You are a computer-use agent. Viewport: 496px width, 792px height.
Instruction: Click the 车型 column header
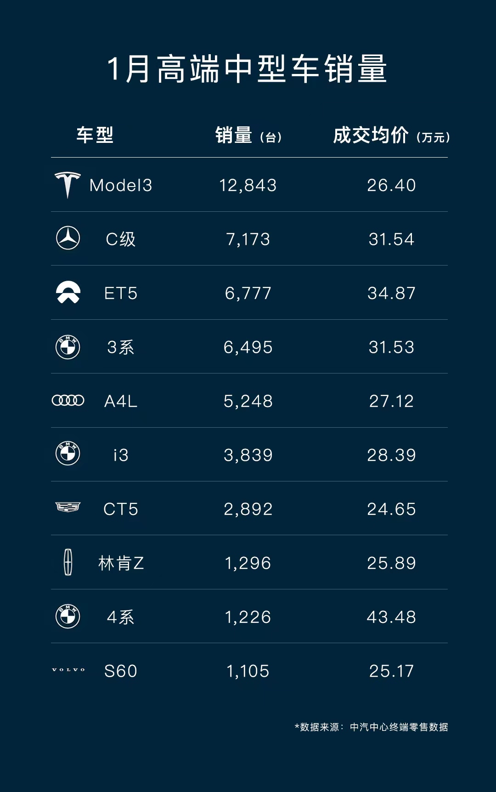coord(95,135)
